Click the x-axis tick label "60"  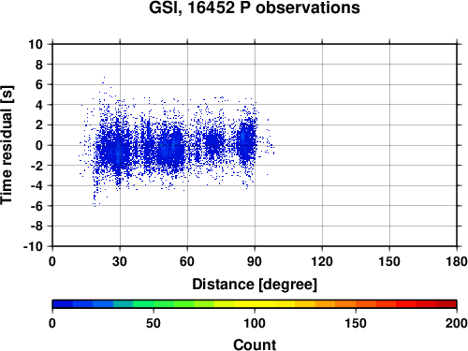tap(187, 261)
